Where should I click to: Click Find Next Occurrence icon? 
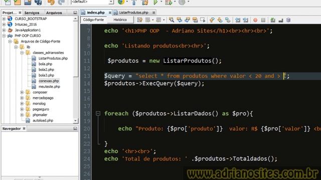(187, 20)
